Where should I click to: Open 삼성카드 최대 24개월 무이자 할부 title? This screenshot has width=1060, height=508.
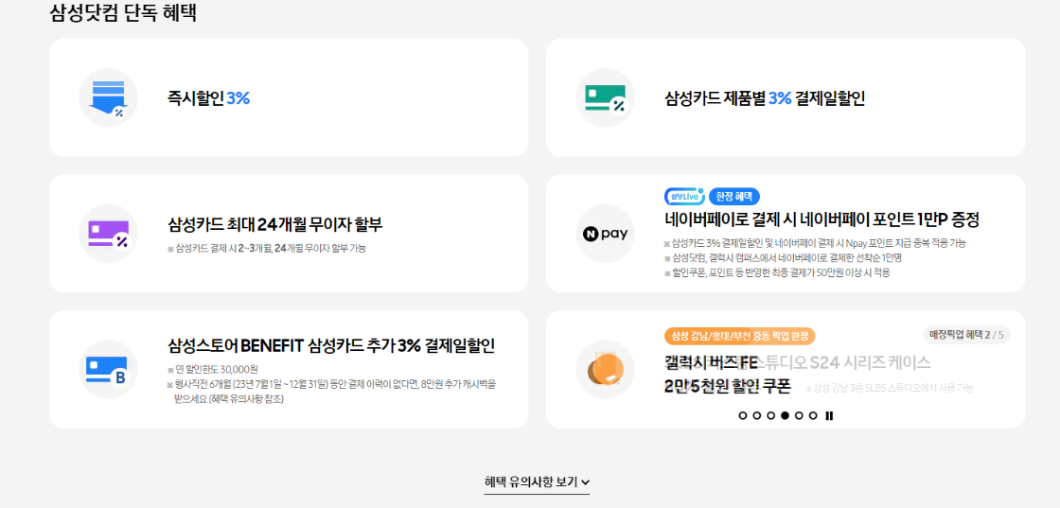point(275,224)
